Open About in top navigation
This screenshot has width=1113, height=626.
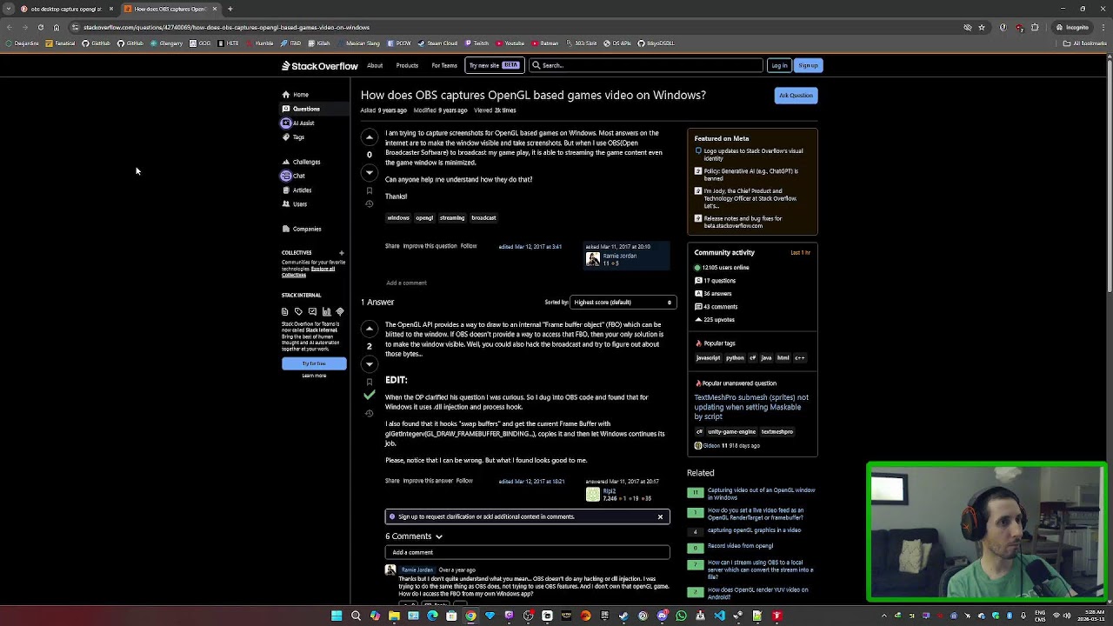point(375,65)
